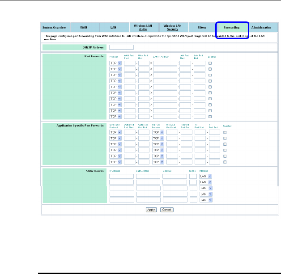
Task: Expand first Static Routes Interface dropdown
Action: (206, 177)
